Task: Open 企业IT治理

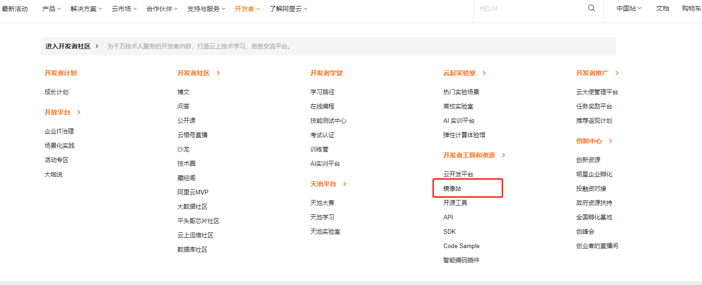Action: (59, 131)
